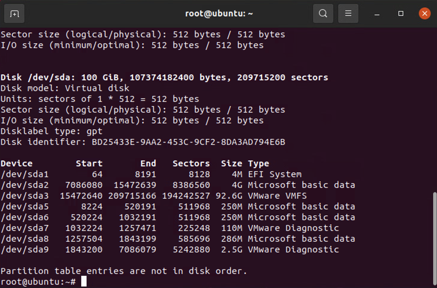Click the partition table not in order message
This screenshot has height=288, width=437.
click(124, 271)
